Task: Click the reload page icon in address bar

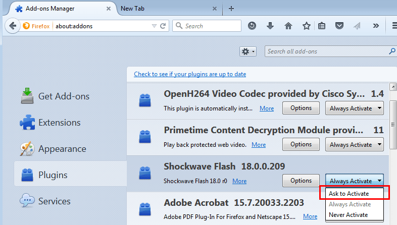Action: click(x=163, y=26)
